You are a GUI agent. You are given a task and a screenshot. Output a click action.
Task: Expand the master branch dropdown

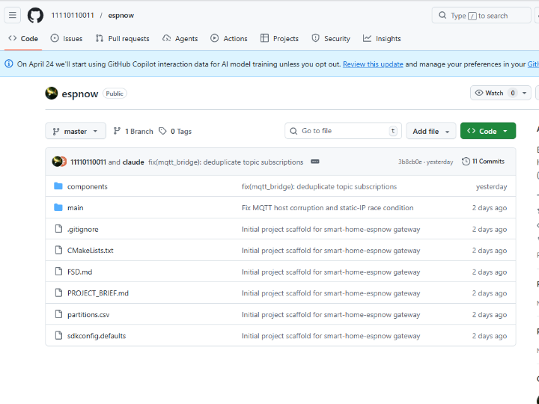[76, 131]
